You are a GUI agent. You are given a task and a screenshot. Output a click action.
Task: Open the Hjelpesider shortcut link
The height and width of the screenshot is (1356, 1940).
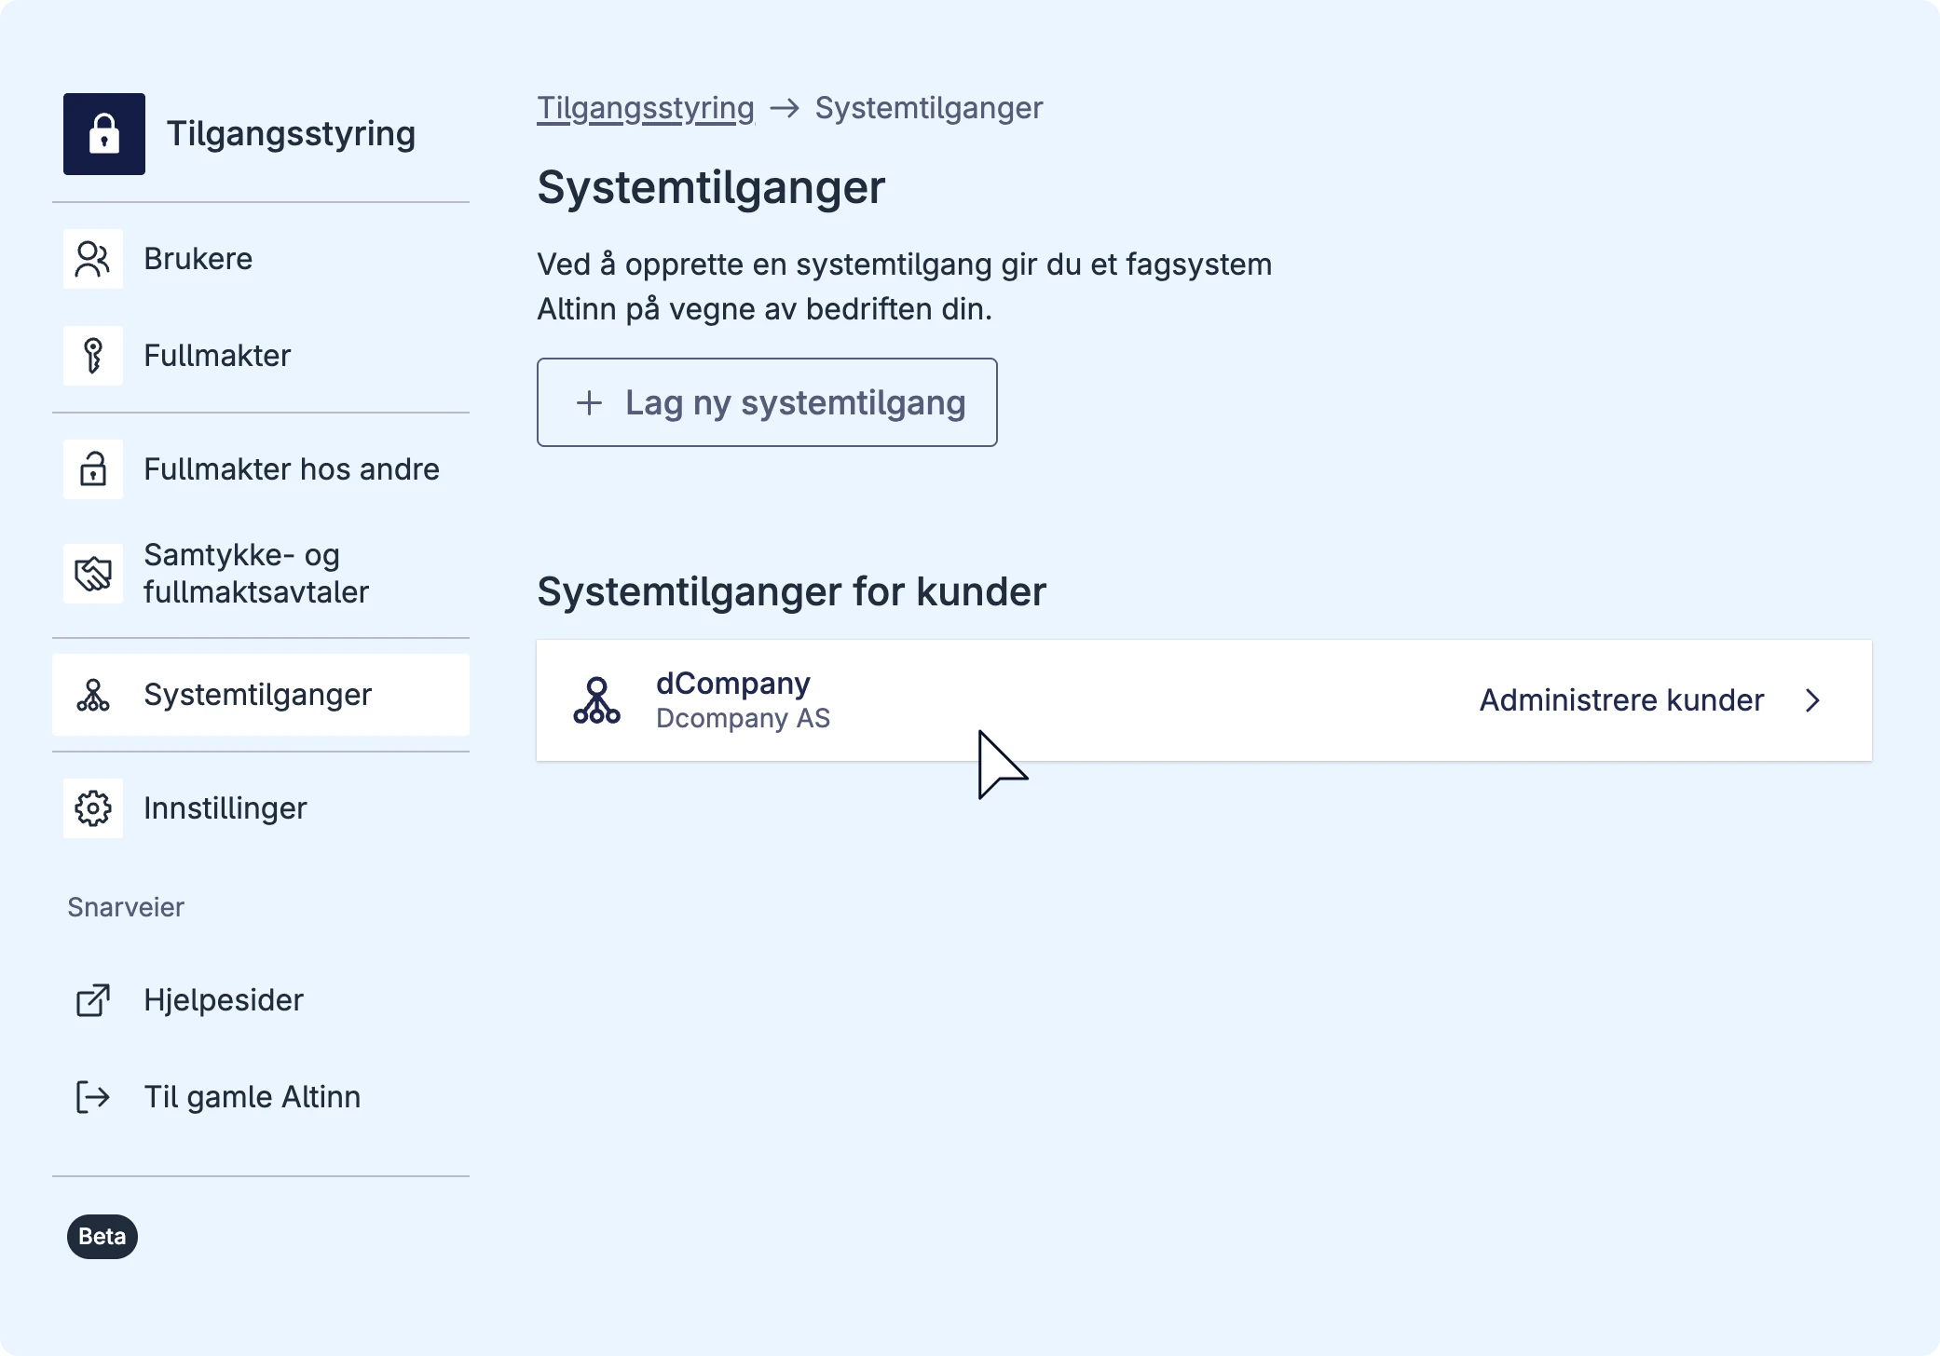pyautogui.click(x=224, y=1000)
